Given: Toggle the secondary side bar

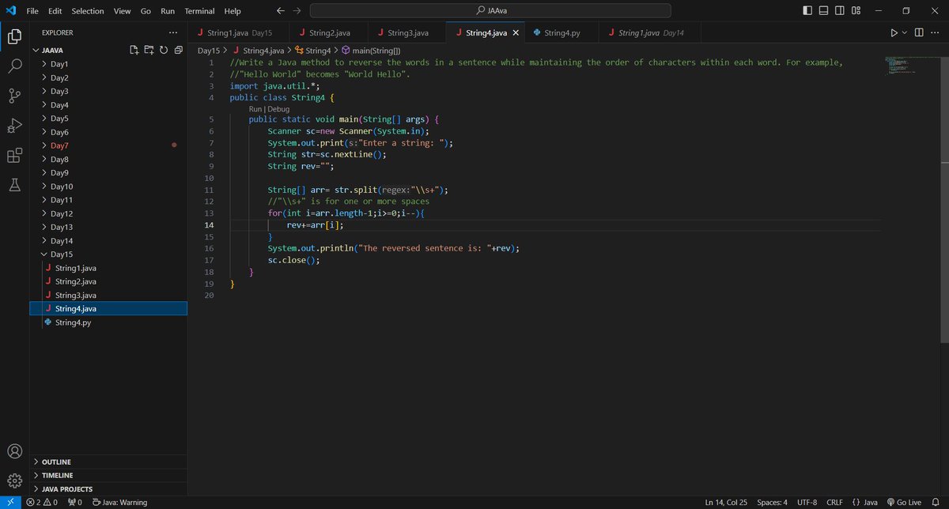Looking at the screenshot, I should coord(841,11).
